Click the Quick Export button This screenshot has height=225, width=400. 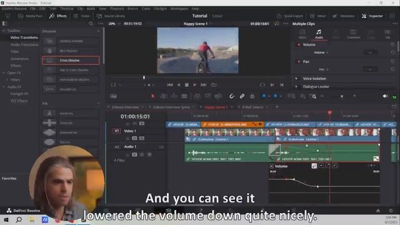[x=290, y=16]
